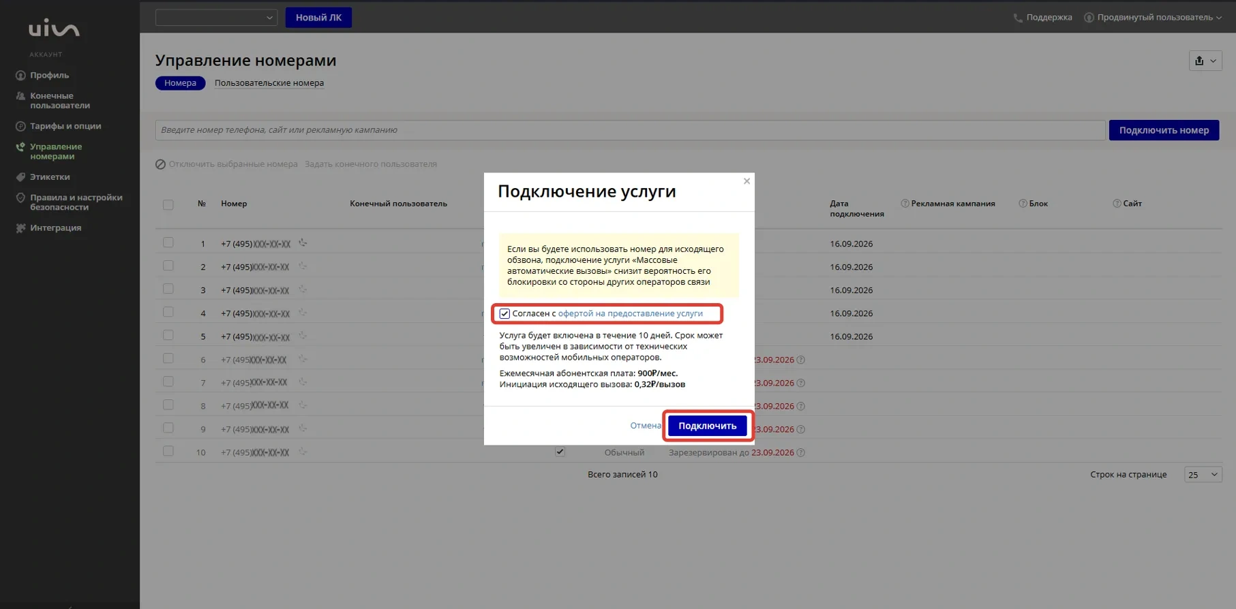This screenshot has width=1236, height=609.
Task: Click the Поддержка phone icon link
Action: coord(1042,17)
